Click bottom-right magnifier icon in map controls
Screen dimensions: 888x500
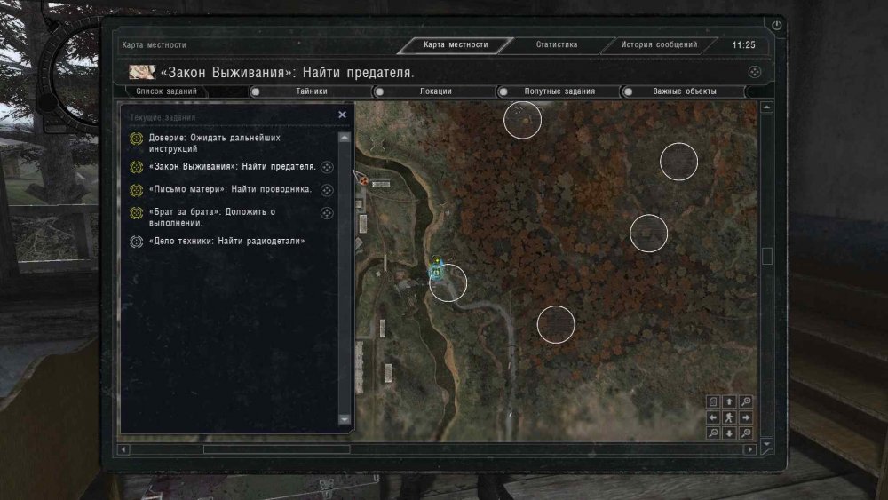(746, 433)
